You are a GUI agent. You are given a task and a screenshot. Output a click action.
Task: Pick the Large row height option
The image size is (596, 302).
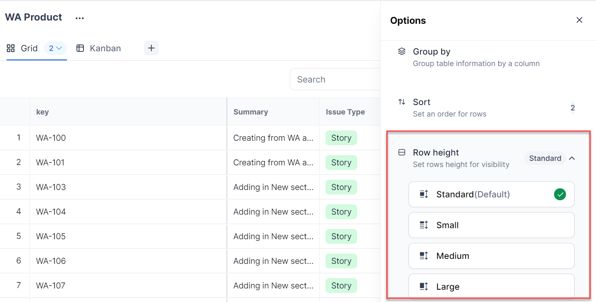point(491,286)
